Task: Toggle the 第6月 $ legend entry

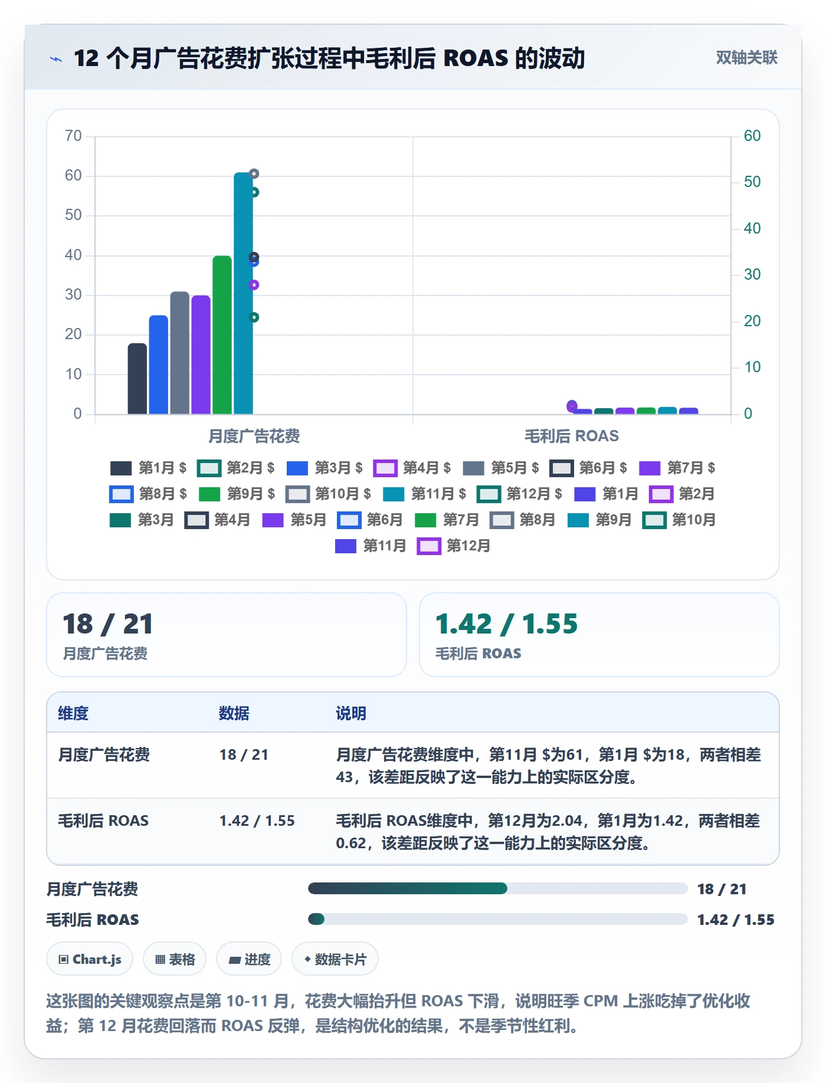Action: [589, 468]
